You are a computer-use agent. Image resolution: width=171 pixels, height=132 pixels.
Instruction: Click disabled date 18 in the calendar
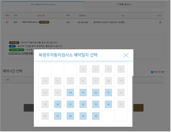(x=121, y=93)
